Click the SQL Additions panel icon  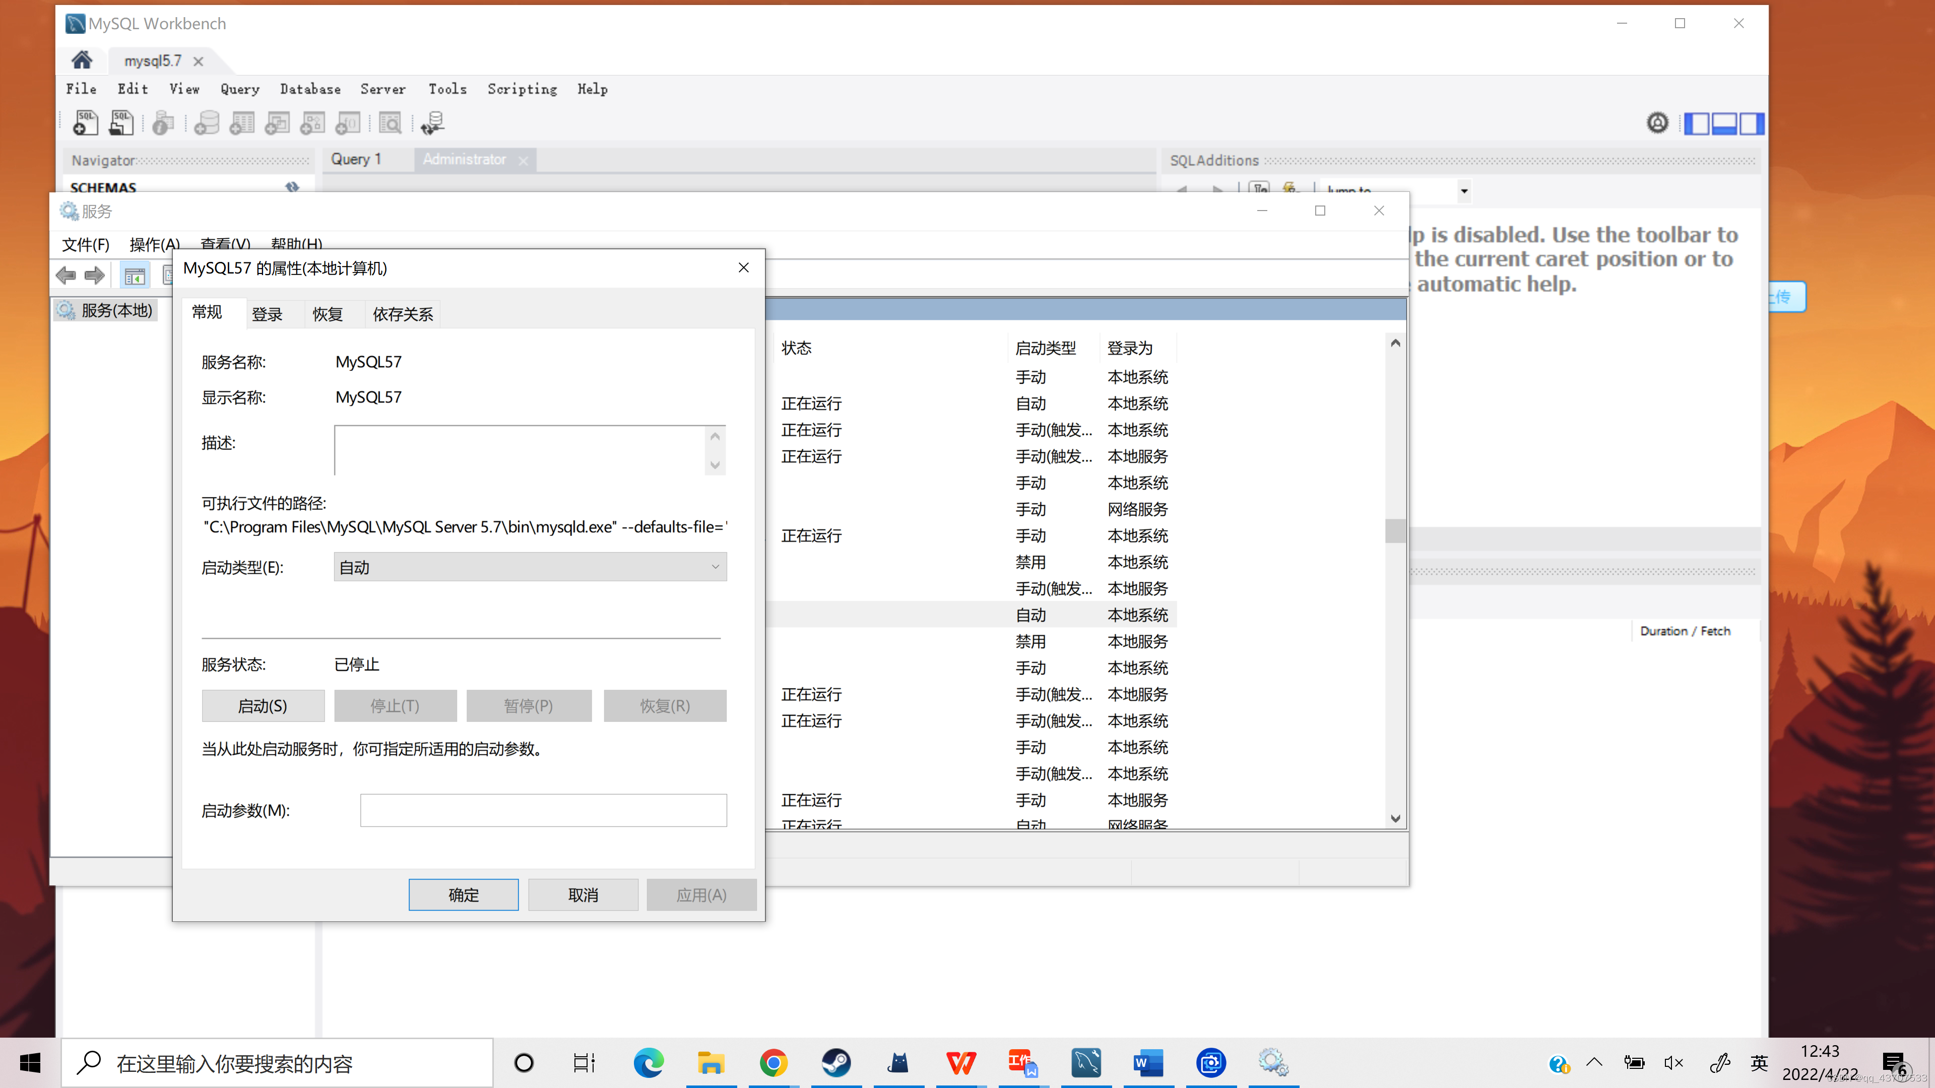pos(1753,122)
